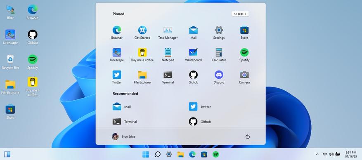Image resolution: width=362 pixels, height=160 pixels.
Task: Click the power button in Start menu
Action: point(248,136)
